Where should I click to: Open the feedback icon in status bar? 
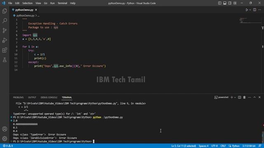260,146
